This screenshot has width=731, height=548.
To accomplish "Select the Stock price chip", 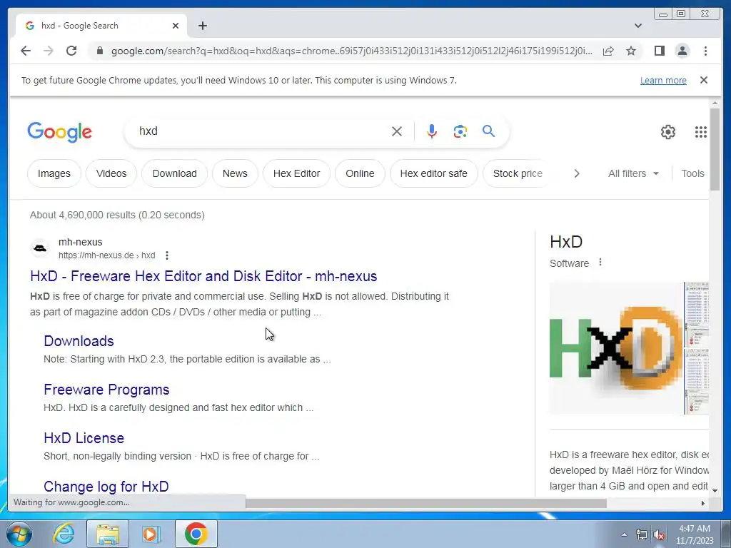I will point(518,173).
